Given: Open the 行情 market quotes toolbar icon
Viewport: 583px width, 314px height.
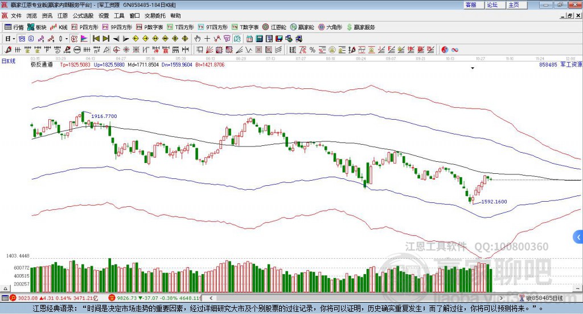Looking at the screenshot, I should [14, 27].
